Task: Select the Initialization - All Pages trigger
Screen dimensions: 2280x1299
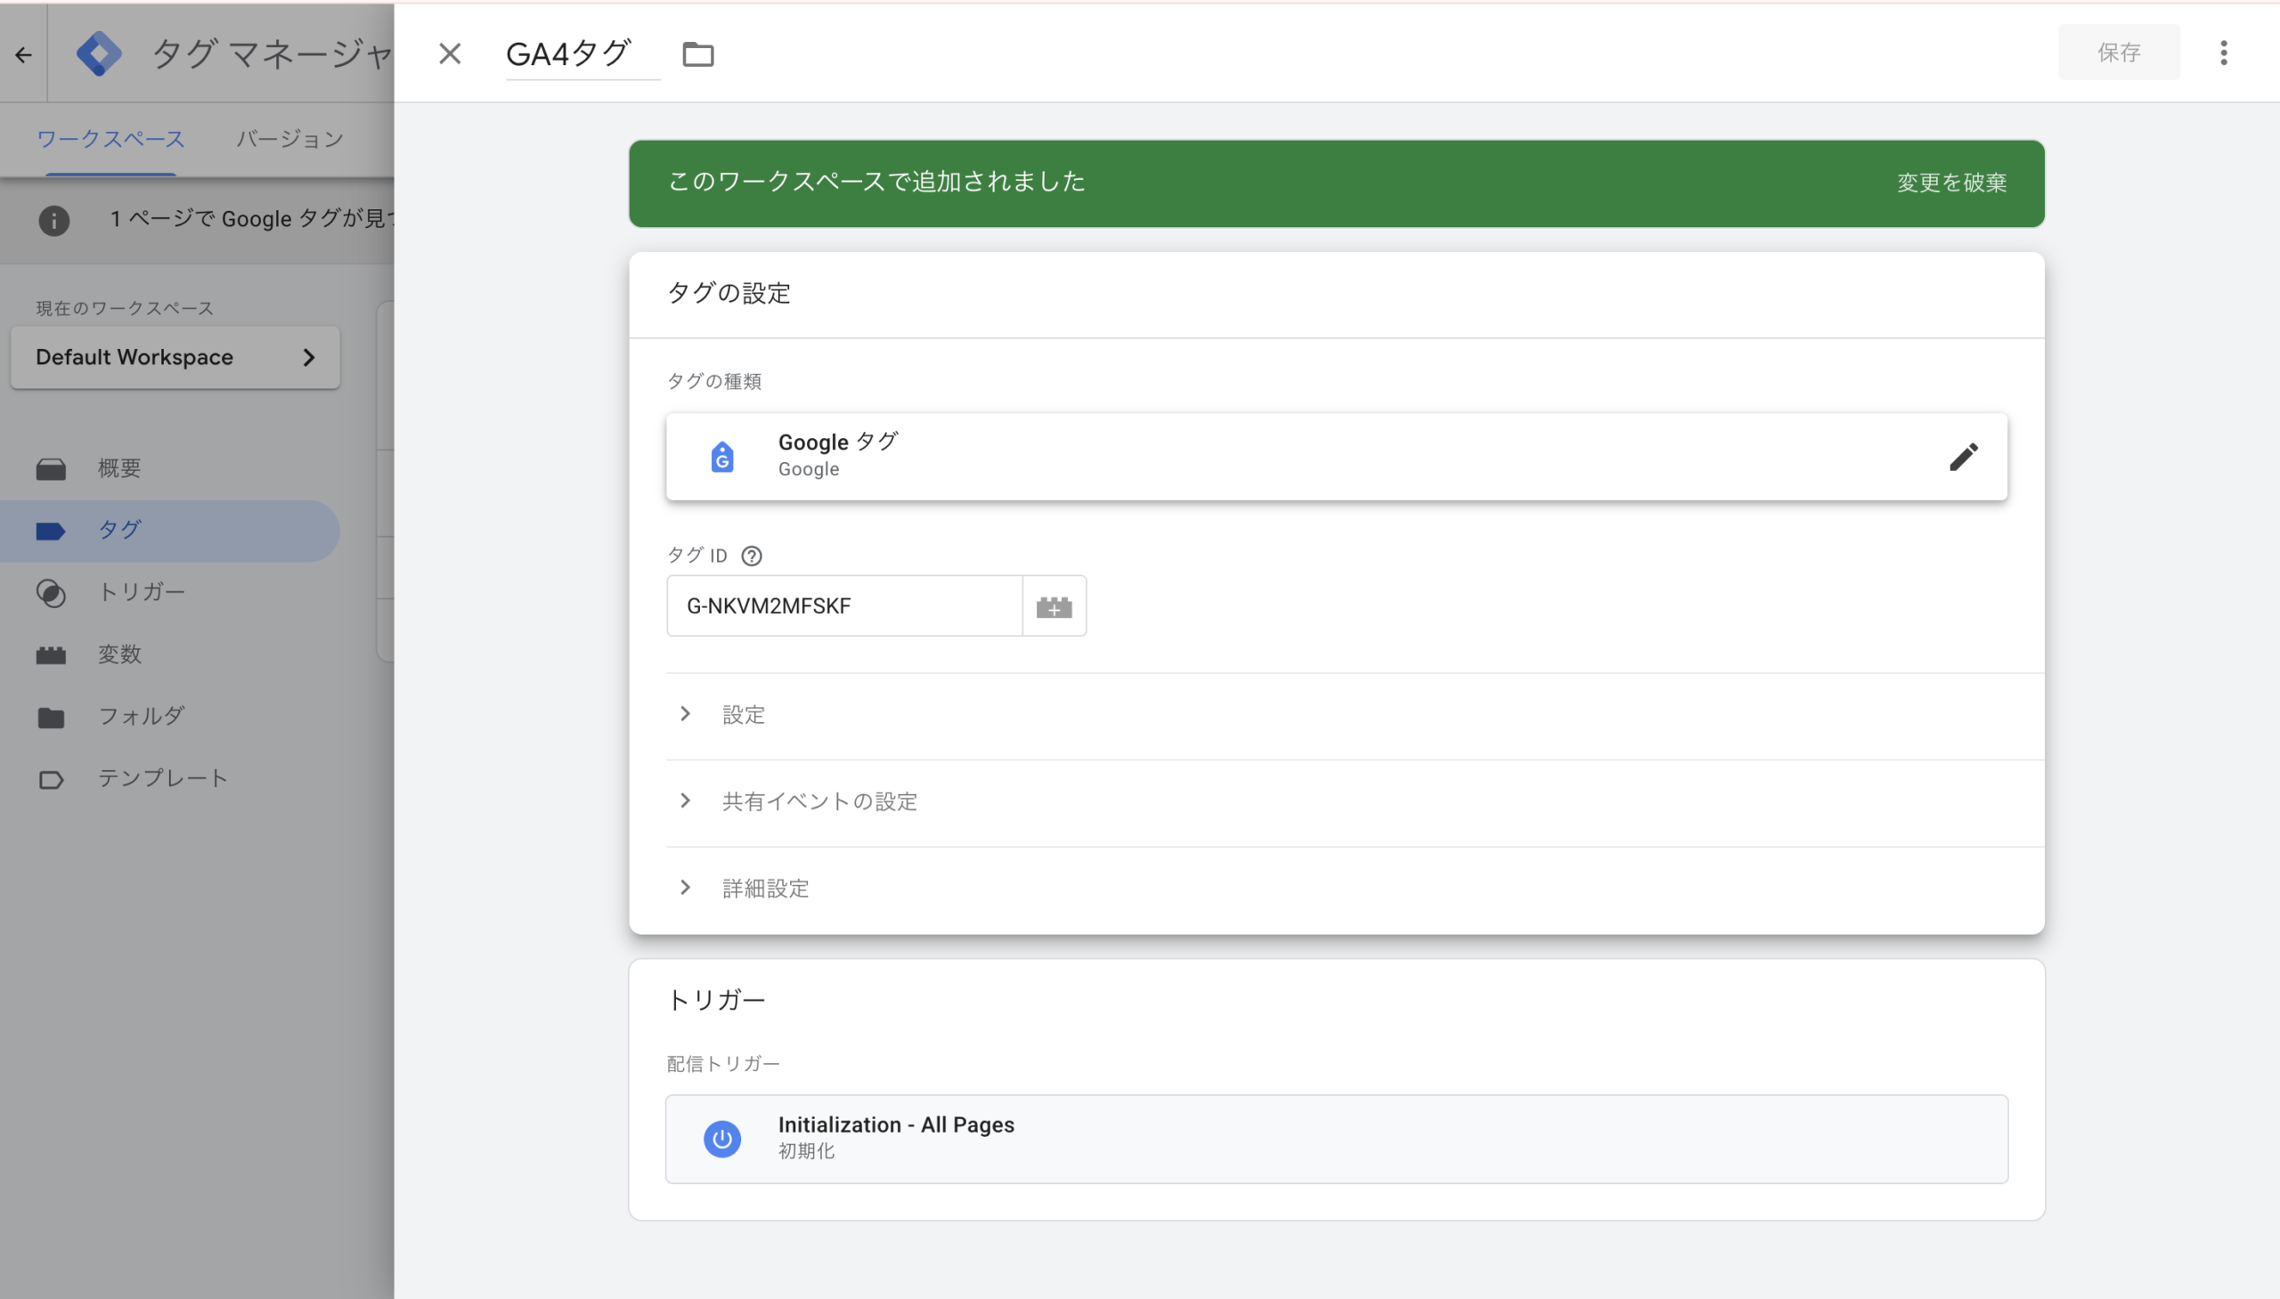Action: tap(1336, 1138)
